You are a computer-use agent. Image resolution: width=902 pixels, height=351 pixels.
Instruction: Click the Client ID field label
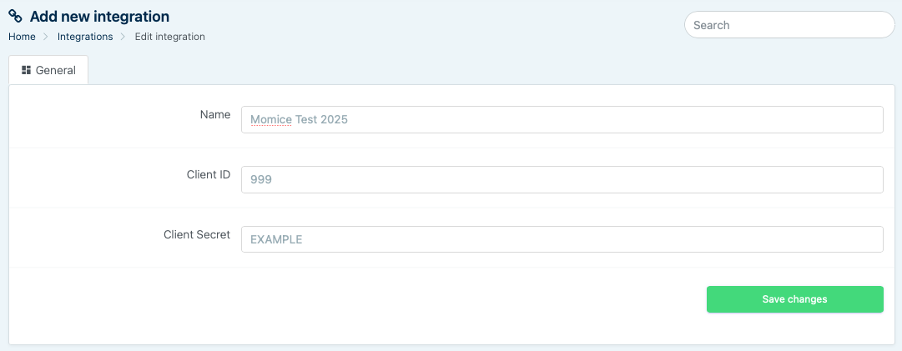point(209,175)
